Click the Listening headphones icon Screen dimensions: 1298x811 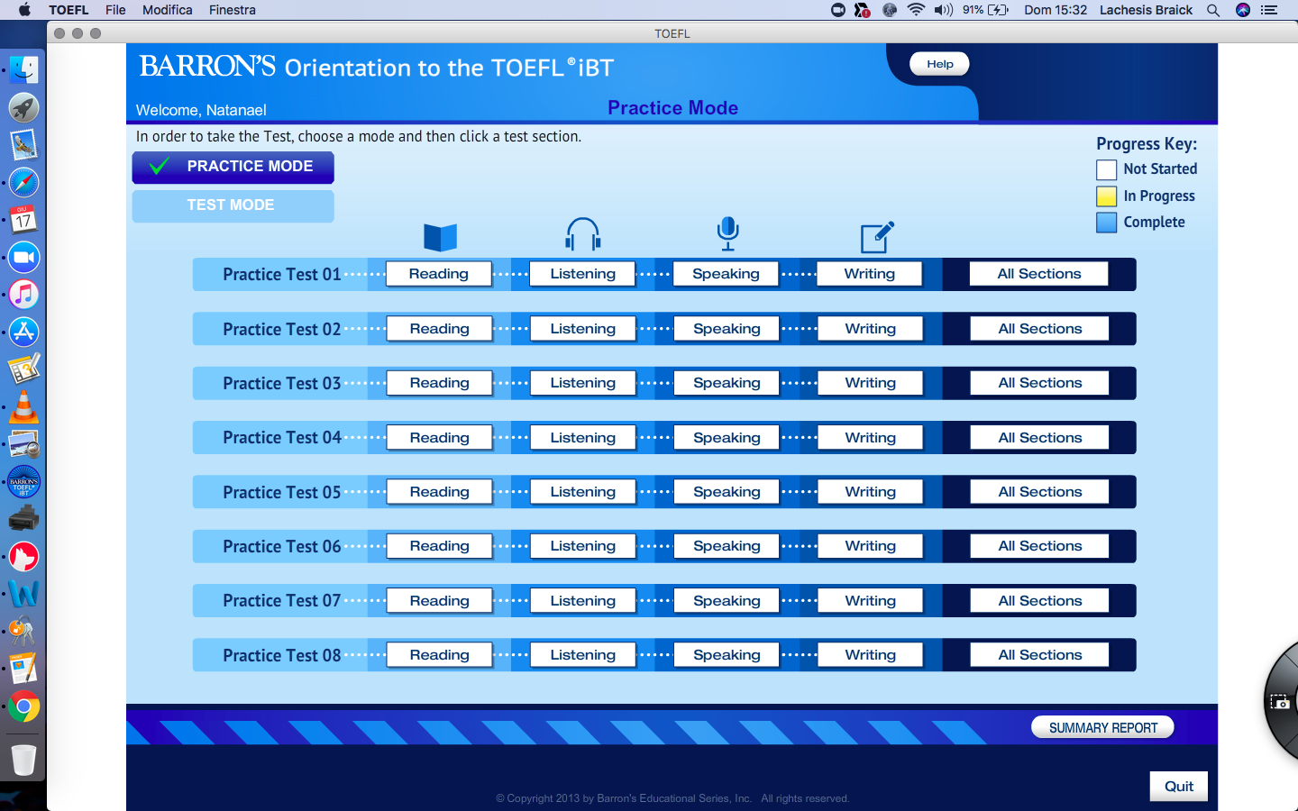pos(583,234)
